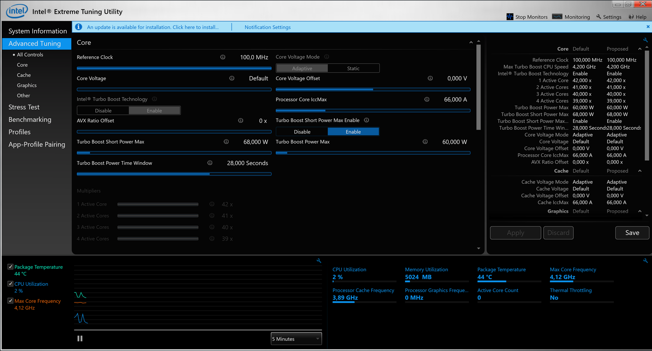This screenshot has height=351, width=652.
Task: Show info for Processor Core IccMax
Action: coord(427,99)
